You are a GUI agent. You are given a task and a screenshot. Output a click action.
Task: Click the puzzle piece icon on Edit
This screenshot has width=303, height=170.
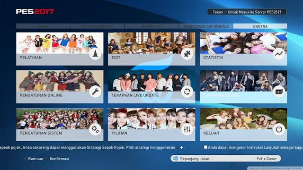pyautogui.click(x=187, y=54)
